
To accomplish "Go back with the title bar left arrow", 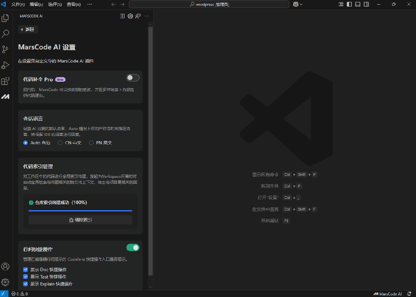I will 114,4.
